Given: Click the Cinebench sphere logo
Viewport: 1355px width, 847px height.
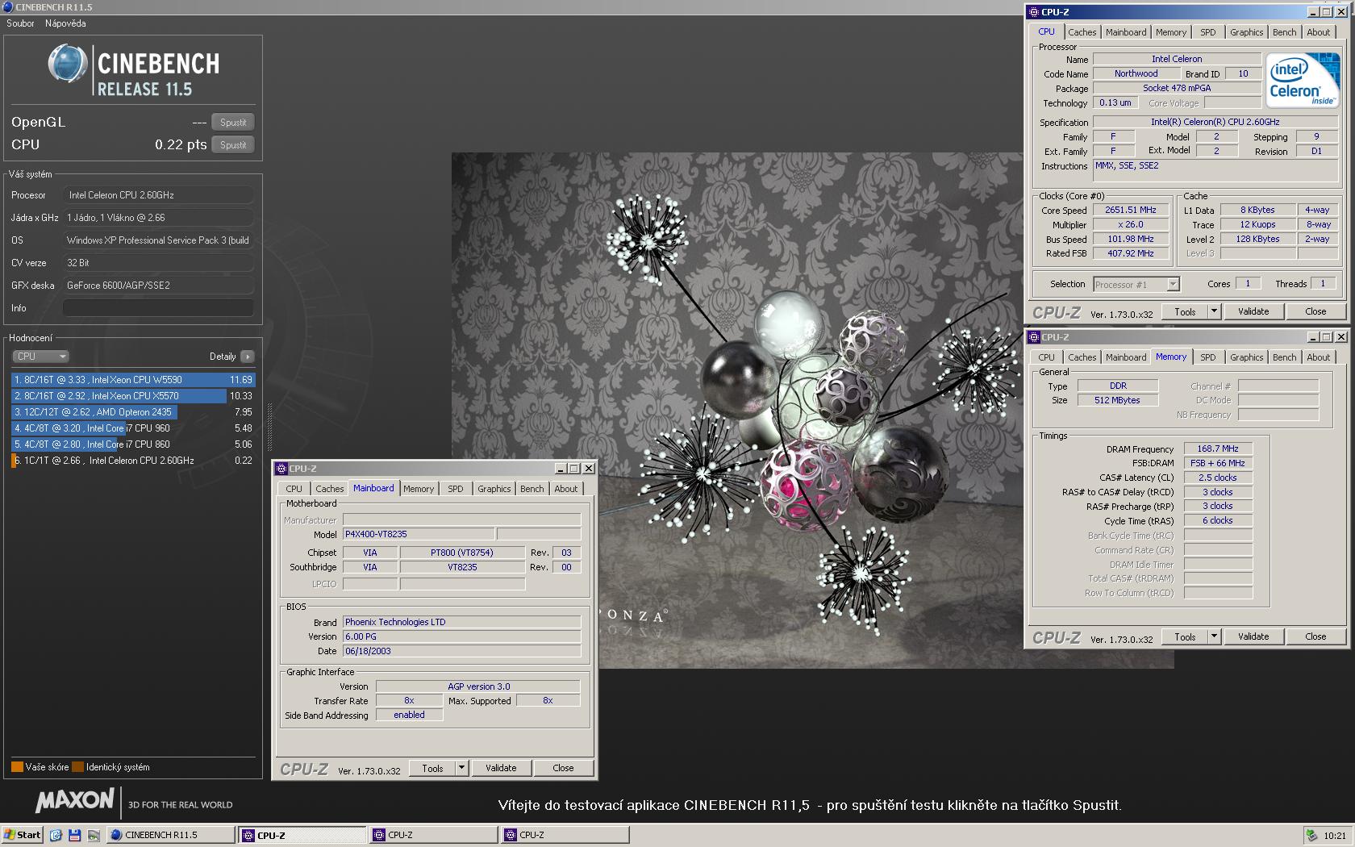Looking at the screenshot, I should point(67,63).
